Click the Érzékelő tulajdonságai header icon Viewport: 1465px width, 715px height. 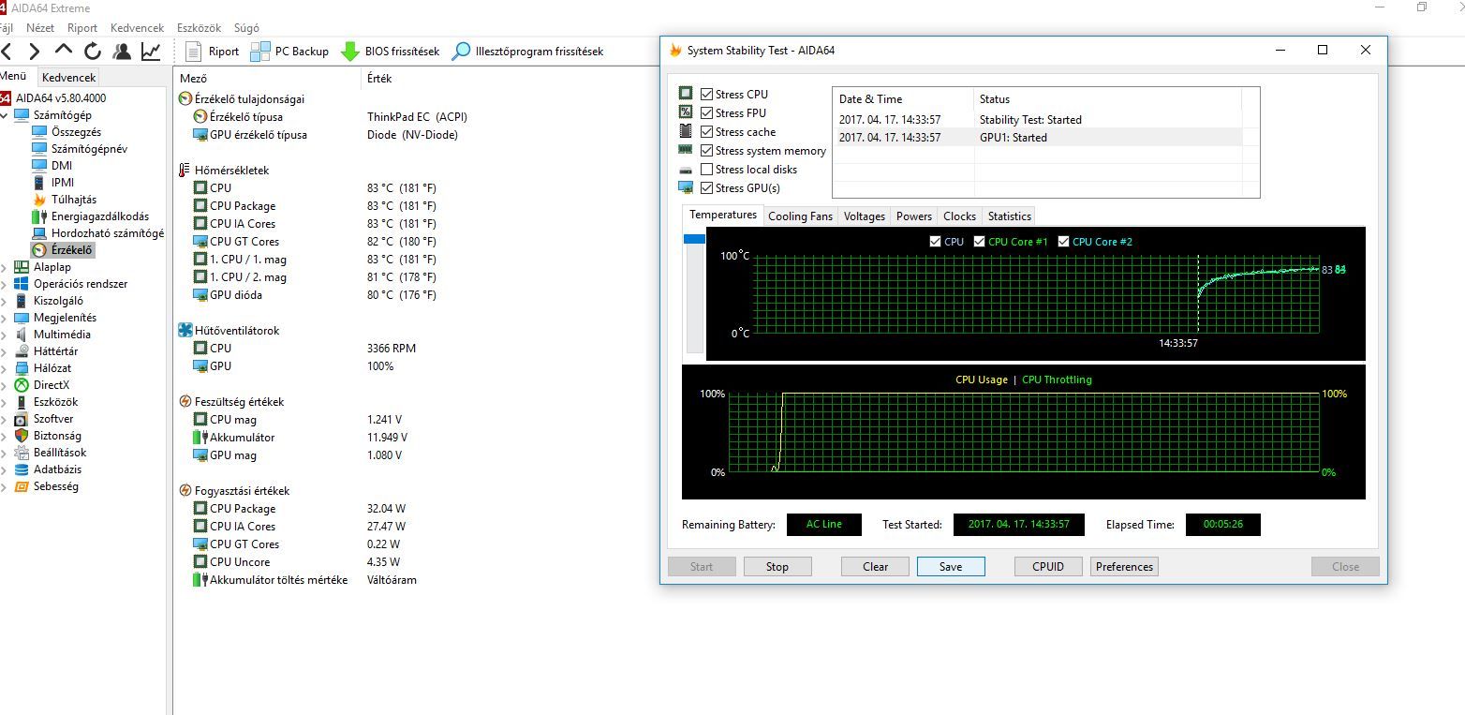(x=185, y=99)
